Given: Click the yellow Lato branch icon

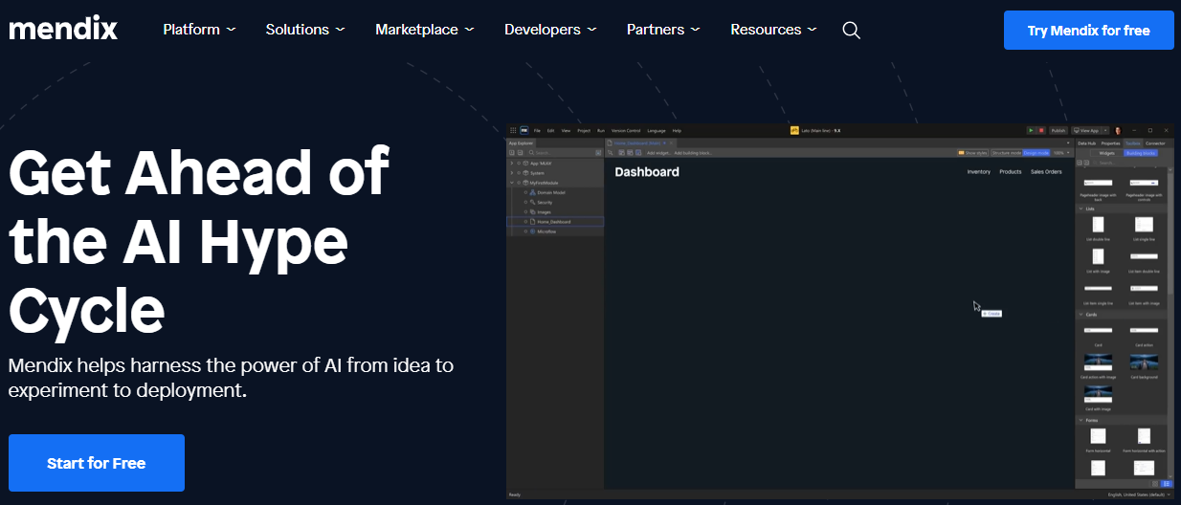Looking at the screenshot, I should click(x=794, y=130).
